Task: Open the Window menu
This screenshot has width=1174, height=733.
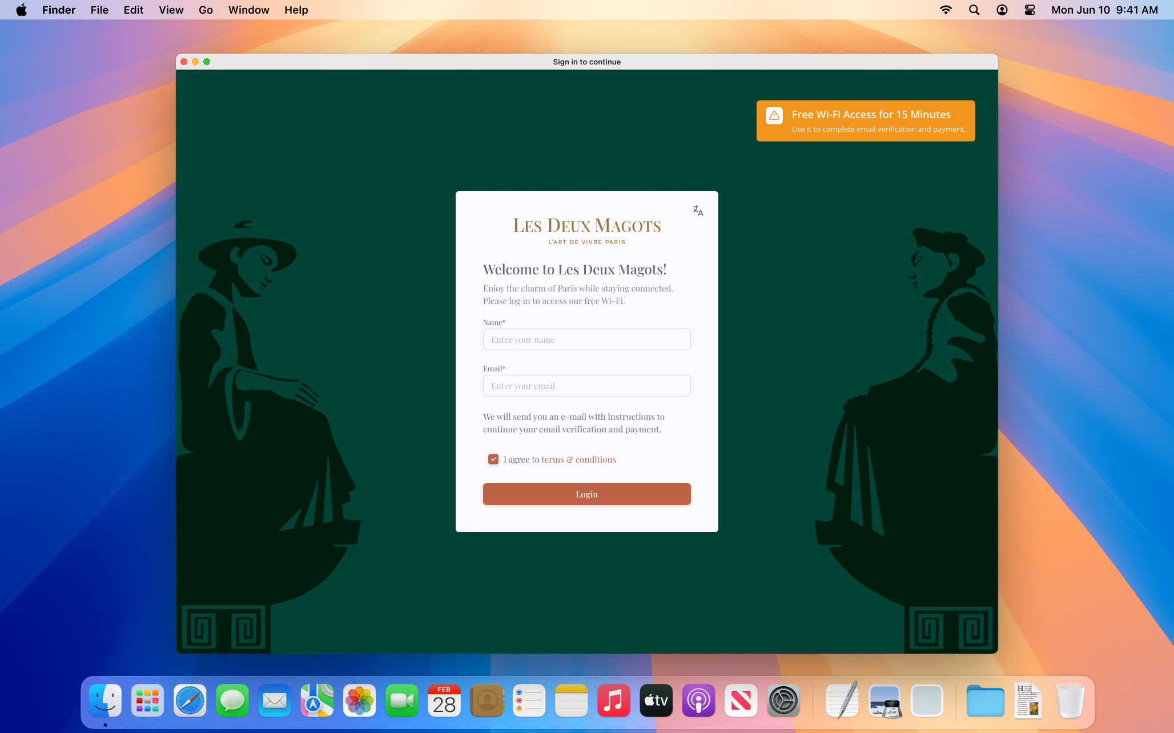Action: click(249, 10)
